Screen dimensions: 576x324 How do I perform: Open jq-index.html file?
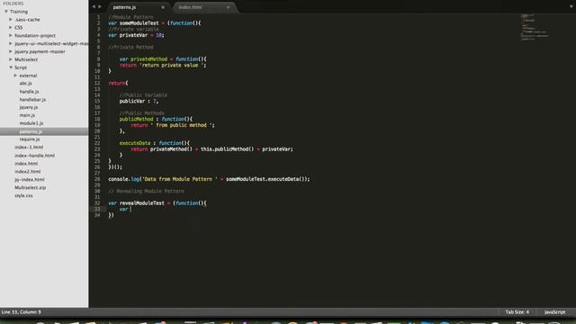[x=30, y=180]
